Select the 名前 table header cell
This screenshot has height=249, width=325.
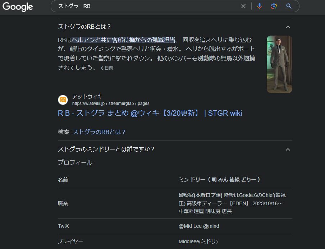tap(63, 180)
